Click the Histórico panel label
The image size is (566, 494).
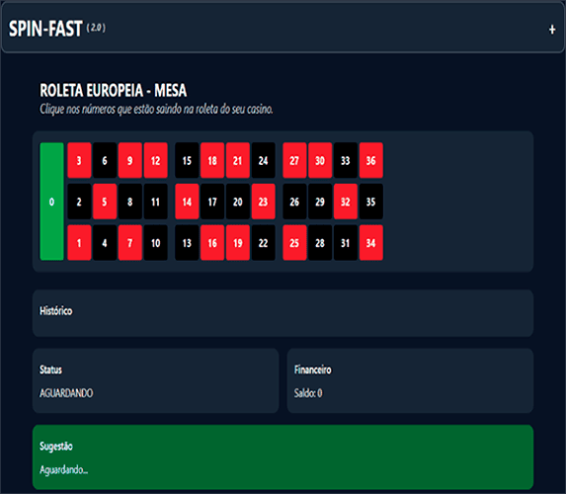click(56, 311)
